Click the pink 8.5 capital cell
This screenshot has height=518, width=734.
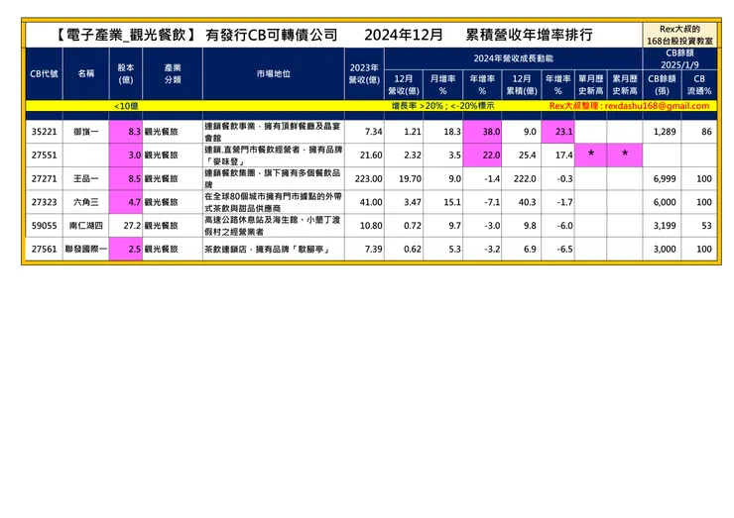[125, 178]
